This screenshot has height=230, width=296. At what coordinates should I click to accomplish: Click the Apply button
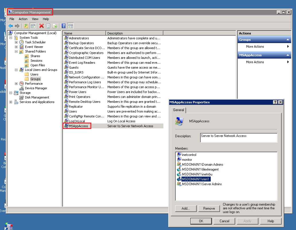pyautogui.click(x=247, y=221)
